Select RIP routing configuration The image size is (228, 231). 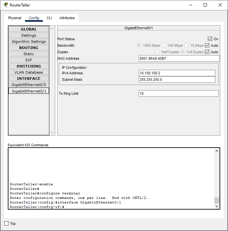pos(29,60)
